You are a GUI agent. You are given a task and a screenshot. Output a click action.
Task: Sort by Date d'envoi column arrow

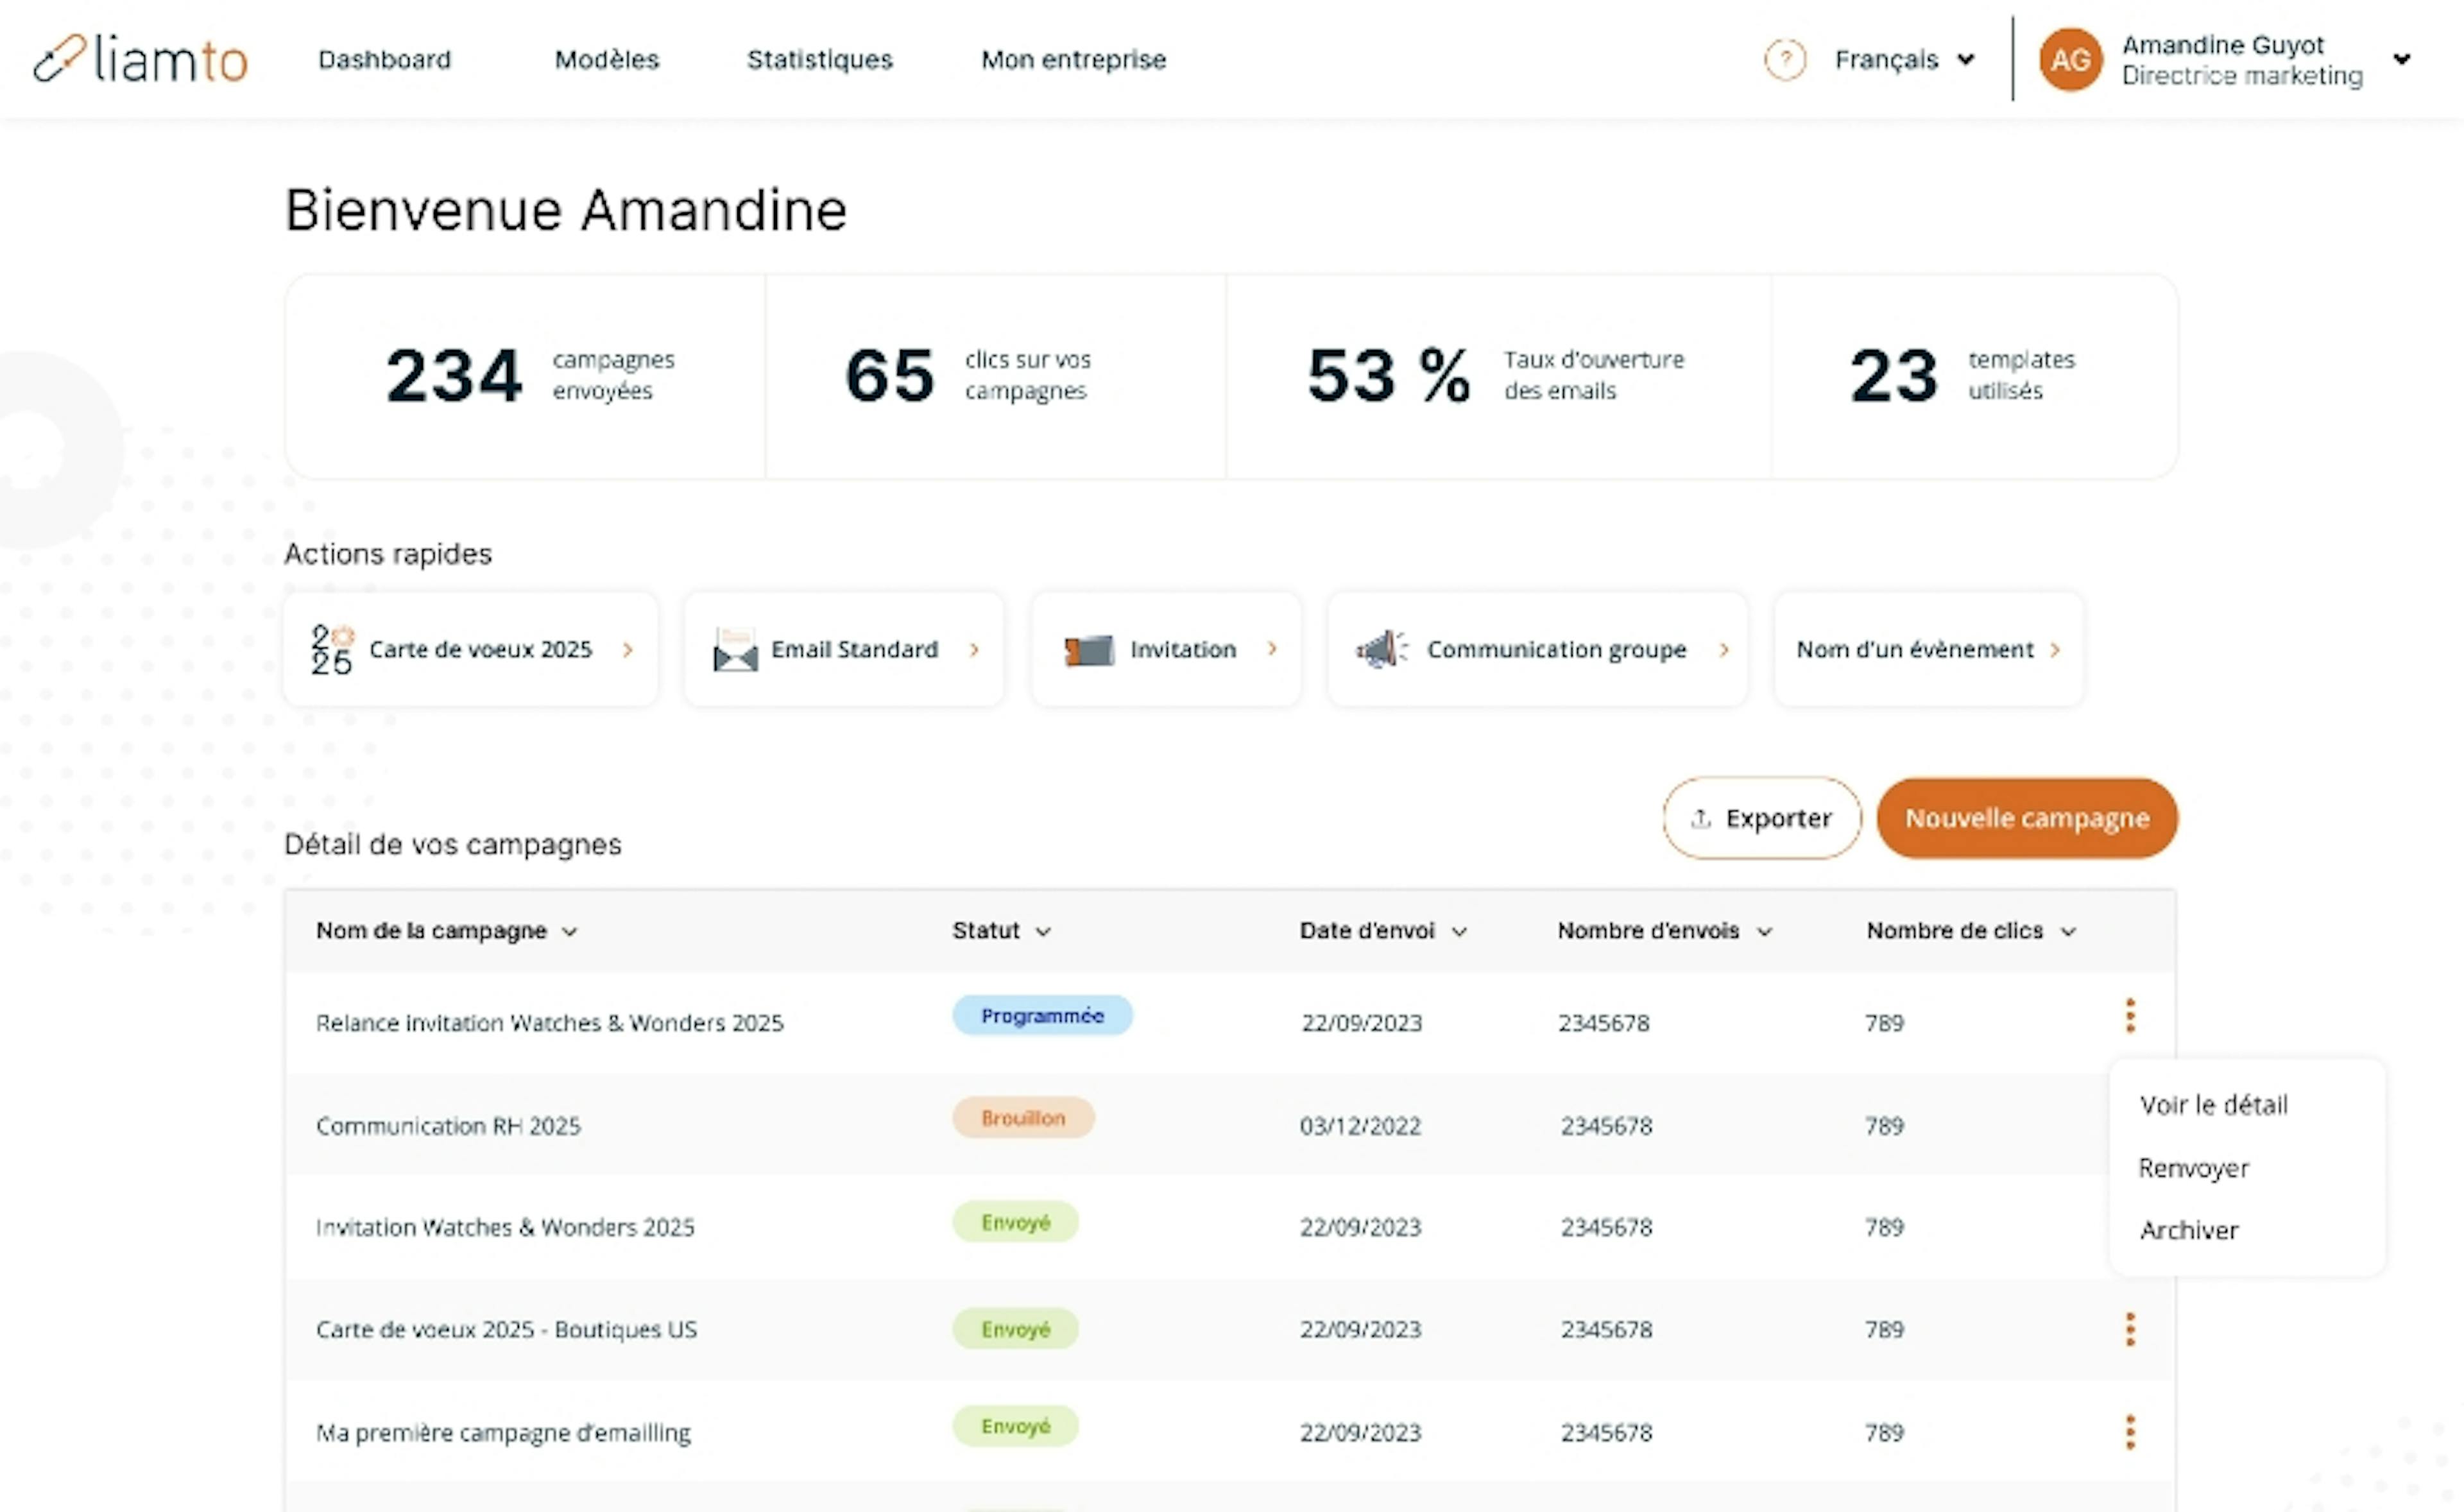[x=1459, y=932]
